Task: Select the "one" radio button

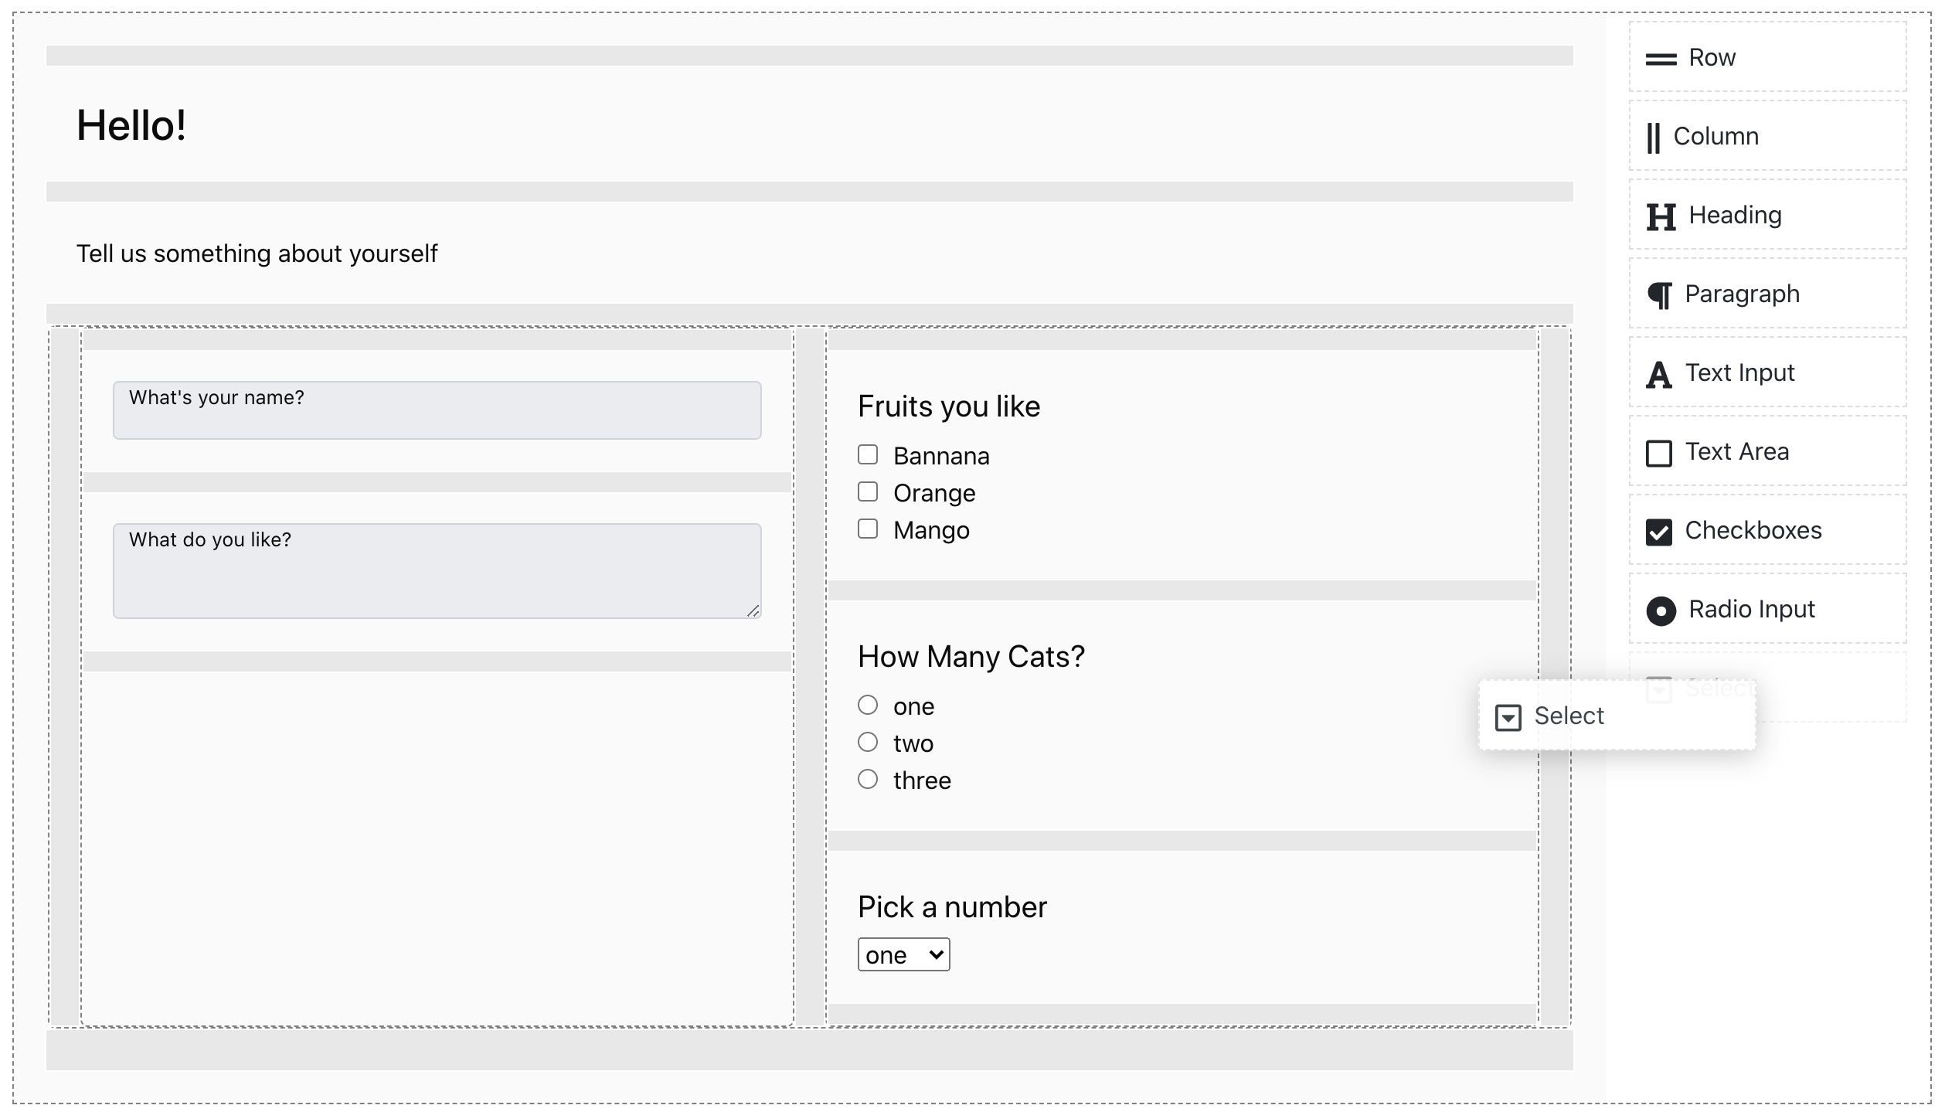Action: (868, 705)
